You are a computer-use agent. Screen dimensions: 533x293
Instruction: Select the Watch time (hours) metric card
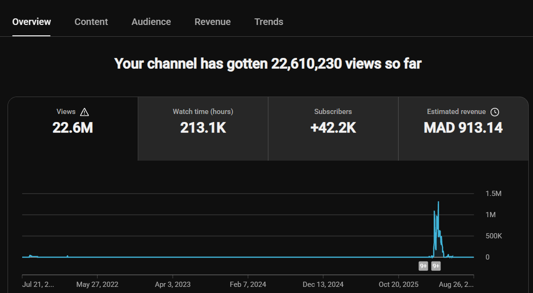[x=203, y=129]
